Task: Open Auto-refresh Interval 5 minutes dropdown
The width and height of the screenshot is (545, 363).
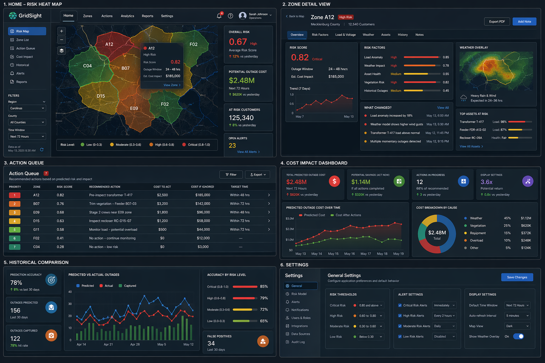Action: [517, 315]
